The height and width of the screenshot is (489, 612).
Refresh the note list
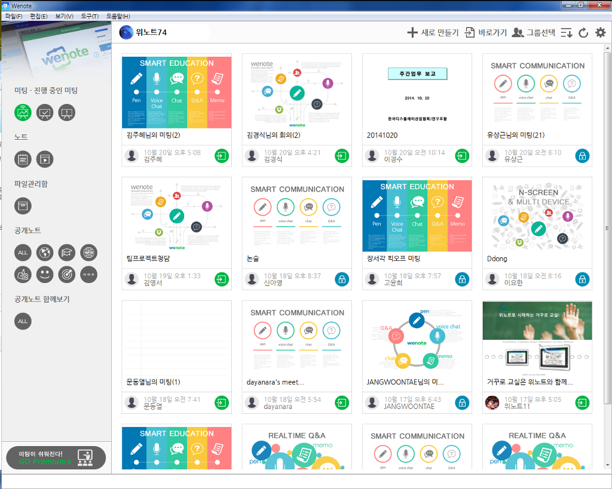pyautogui.click(x=583, y=33)
